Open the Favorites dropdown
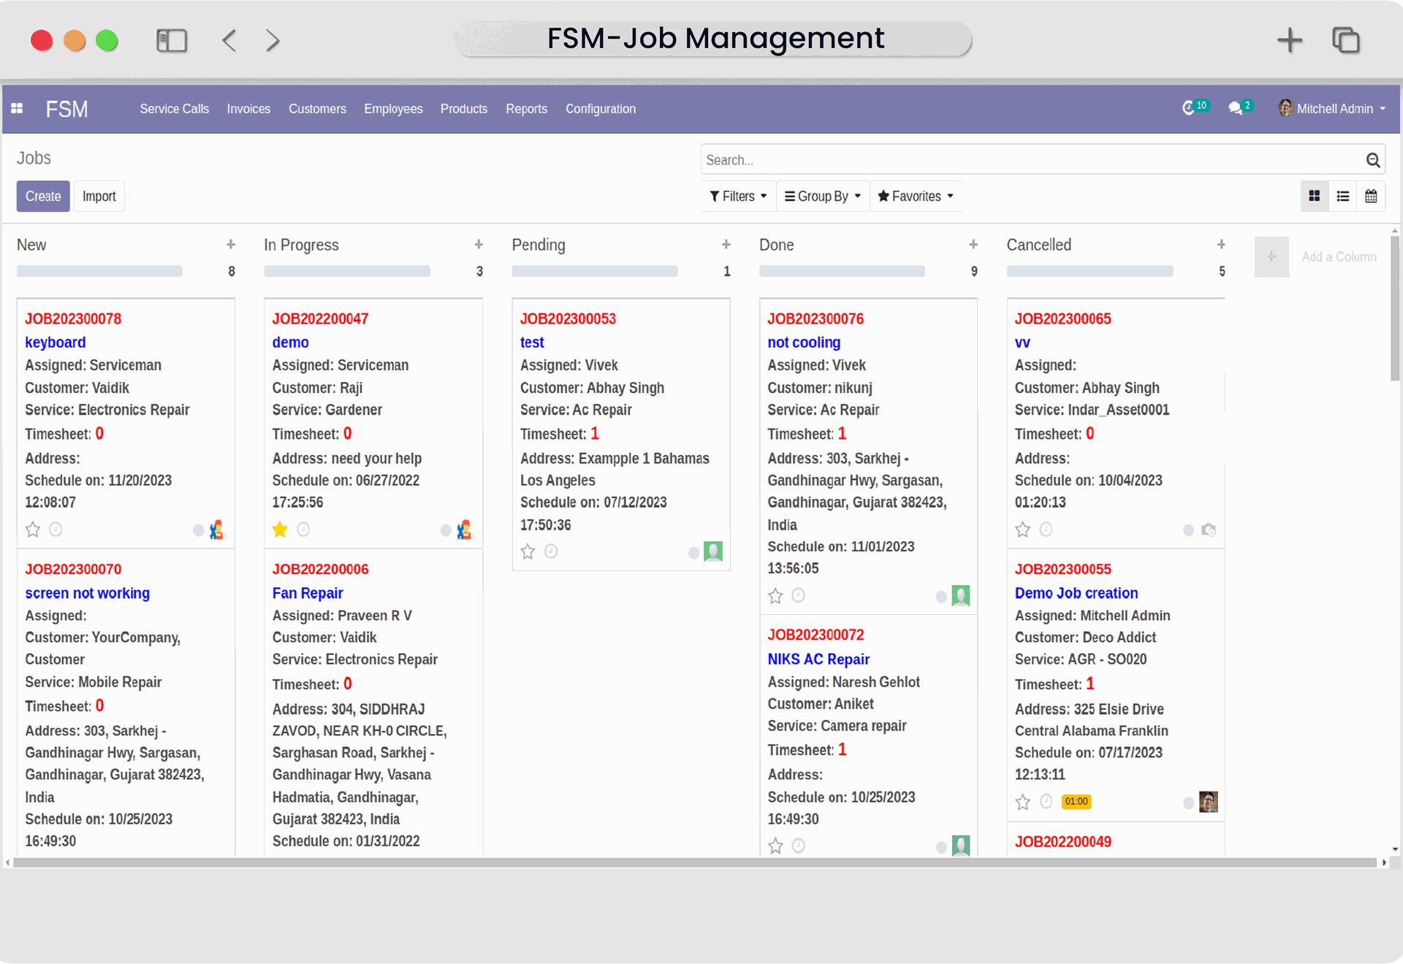This screenshot has height=964, width=1403. click(x=915, y=196)
